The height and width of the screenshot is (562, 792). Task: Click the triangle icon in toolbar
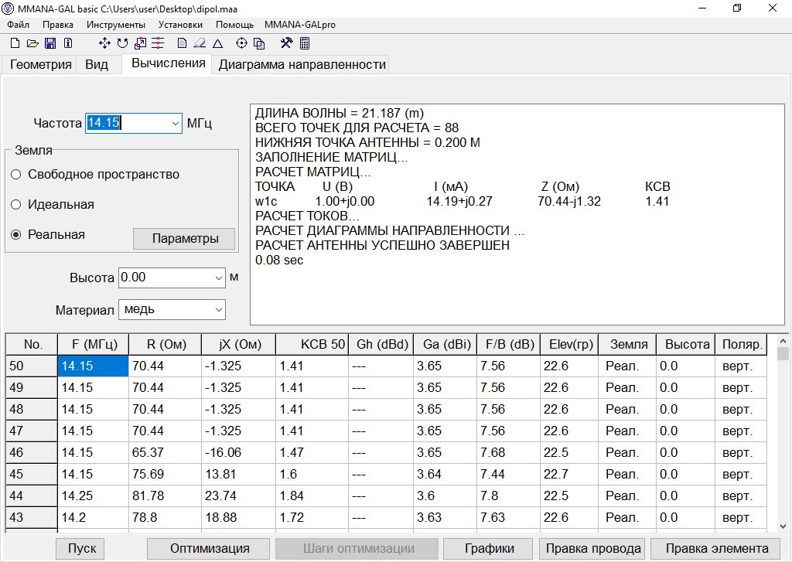(218, 43)
